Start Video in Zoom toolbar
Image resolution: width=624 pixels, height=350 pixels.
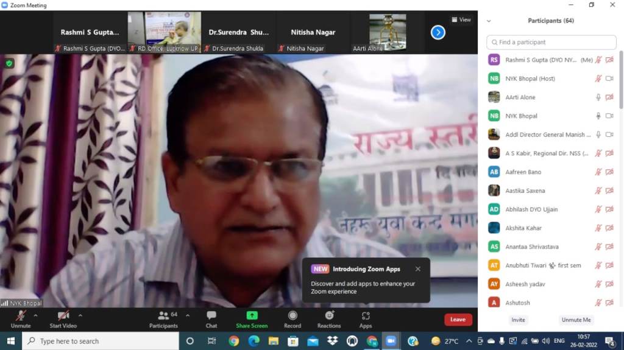pos(63,320)
